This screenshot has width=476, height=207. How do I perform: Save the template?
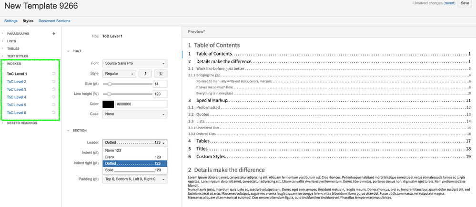pyautogui.click(x=465, y=3)
